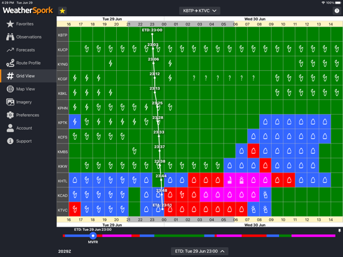Click the Preferences gear icon
This screenshot has width=343, height=257.
point(10,115)
